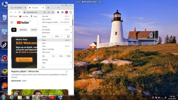Screen dimensions: 178x100
Task: Select the All filter chip
Action: click(x=14, y=30)
